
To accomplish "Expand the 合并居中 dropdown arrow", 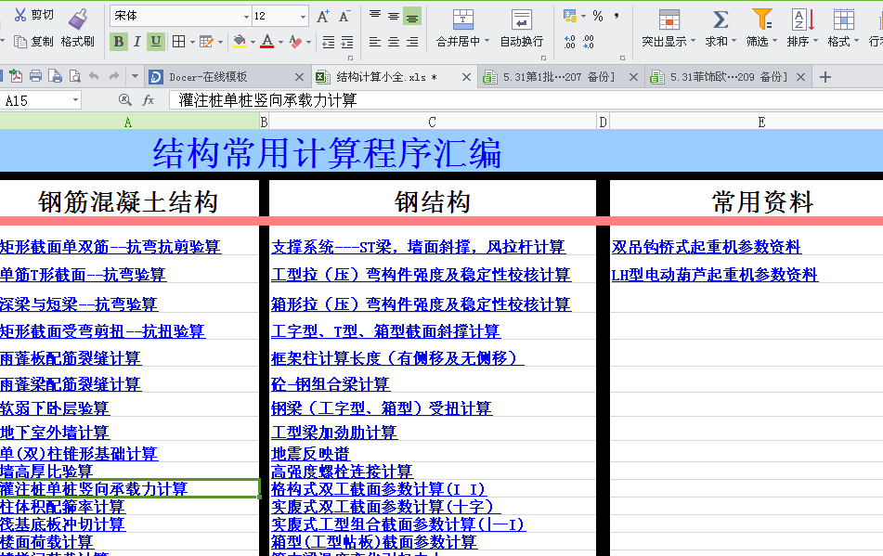I will pos(487,41).
